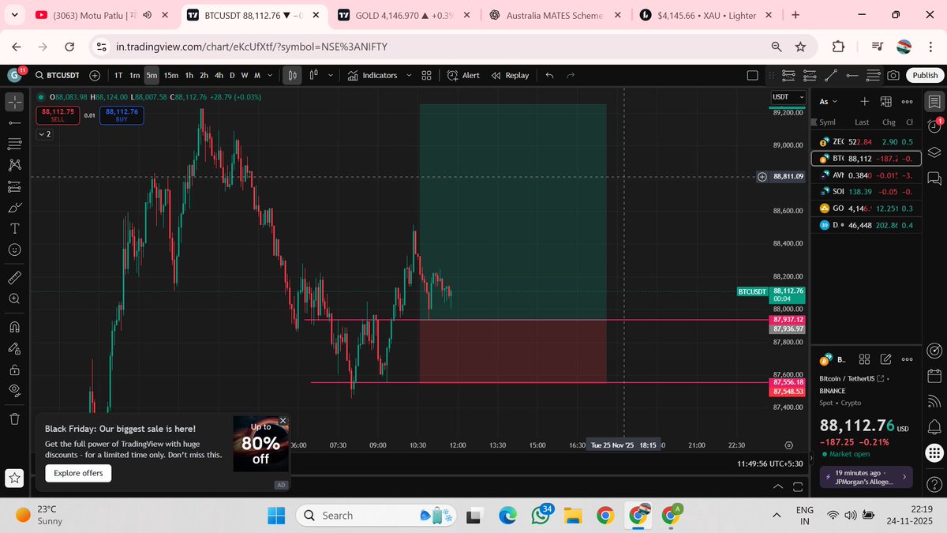The width and height of the screenshot is (947, 533).
Task: Toggle magnet mode for drawings
Action: tap(14, 327)
